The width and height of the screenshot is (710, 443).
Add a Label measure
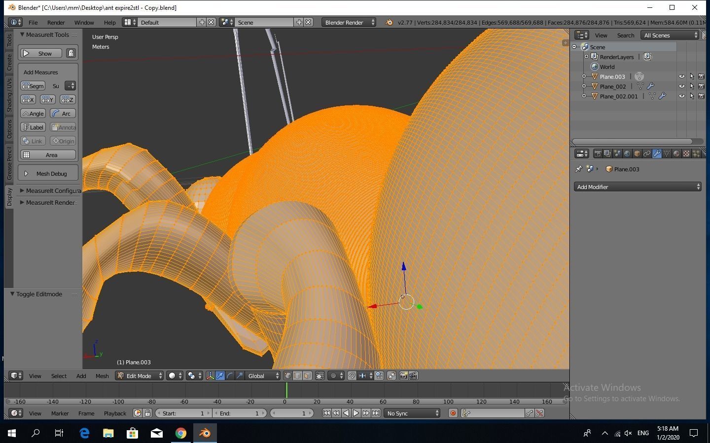coord(33,127)
